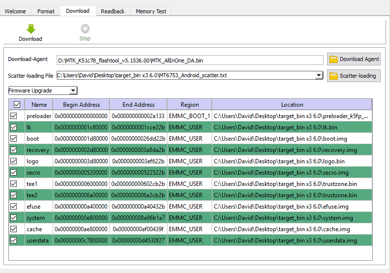Click the green Download arrow icon
The image size is (390, 273).
coord(31,29)
